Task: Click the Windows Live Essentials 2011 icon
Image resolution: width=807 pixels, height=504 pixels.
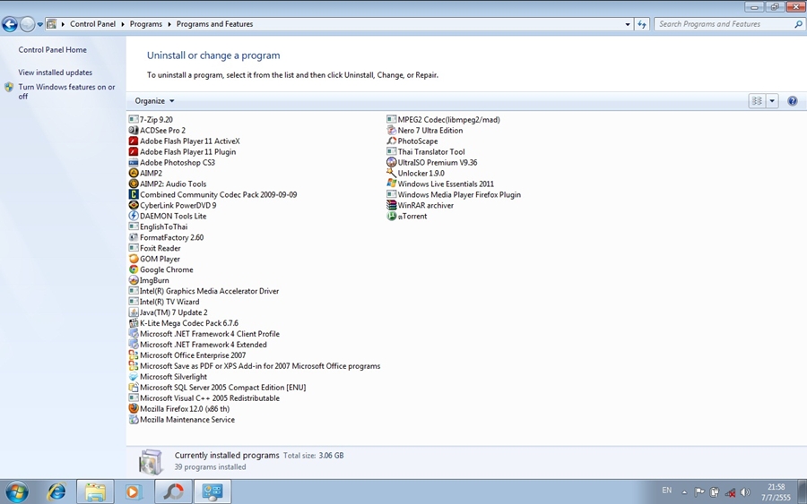Action: (391, 184)
